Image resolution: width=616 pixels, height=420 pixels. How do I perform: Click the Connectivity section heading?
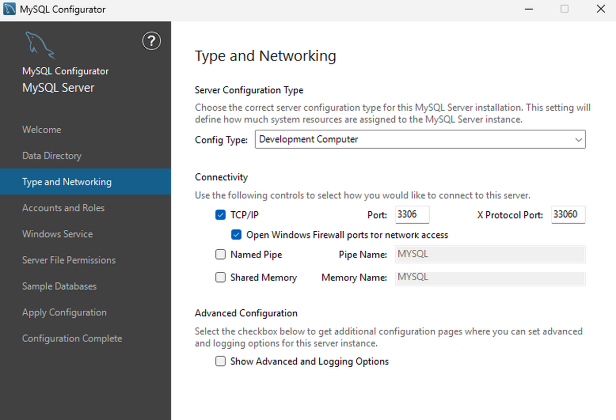point(221,177)
